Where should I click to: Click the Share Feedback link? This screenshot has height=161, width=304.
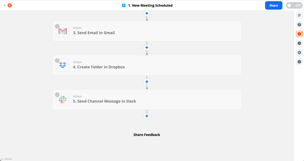coord(147,135)
